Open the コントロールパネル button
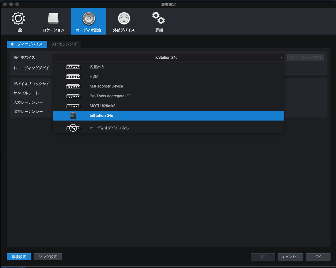The width and height of the screenshot is (336, 268). (306, 58)
